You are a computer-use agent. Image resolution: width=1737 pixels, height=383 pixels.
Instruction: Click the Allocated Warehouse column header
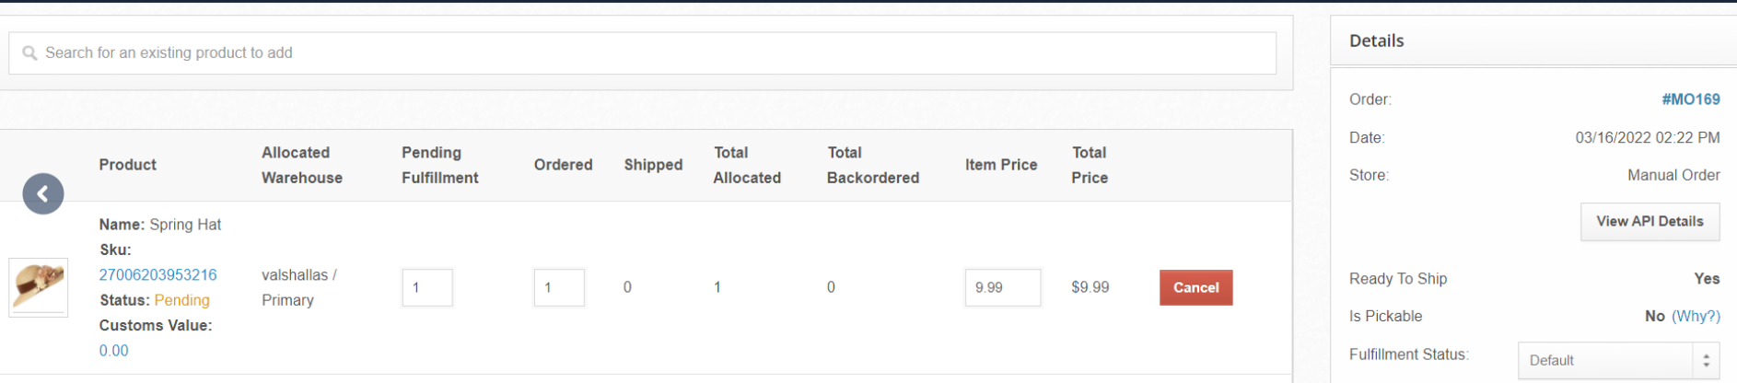tap(302, 165)
